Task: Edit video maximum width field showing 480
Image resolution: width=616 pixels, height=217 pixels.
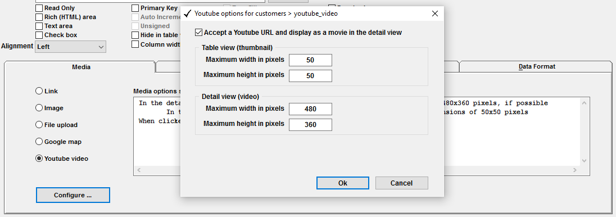Action: (310, 109)
